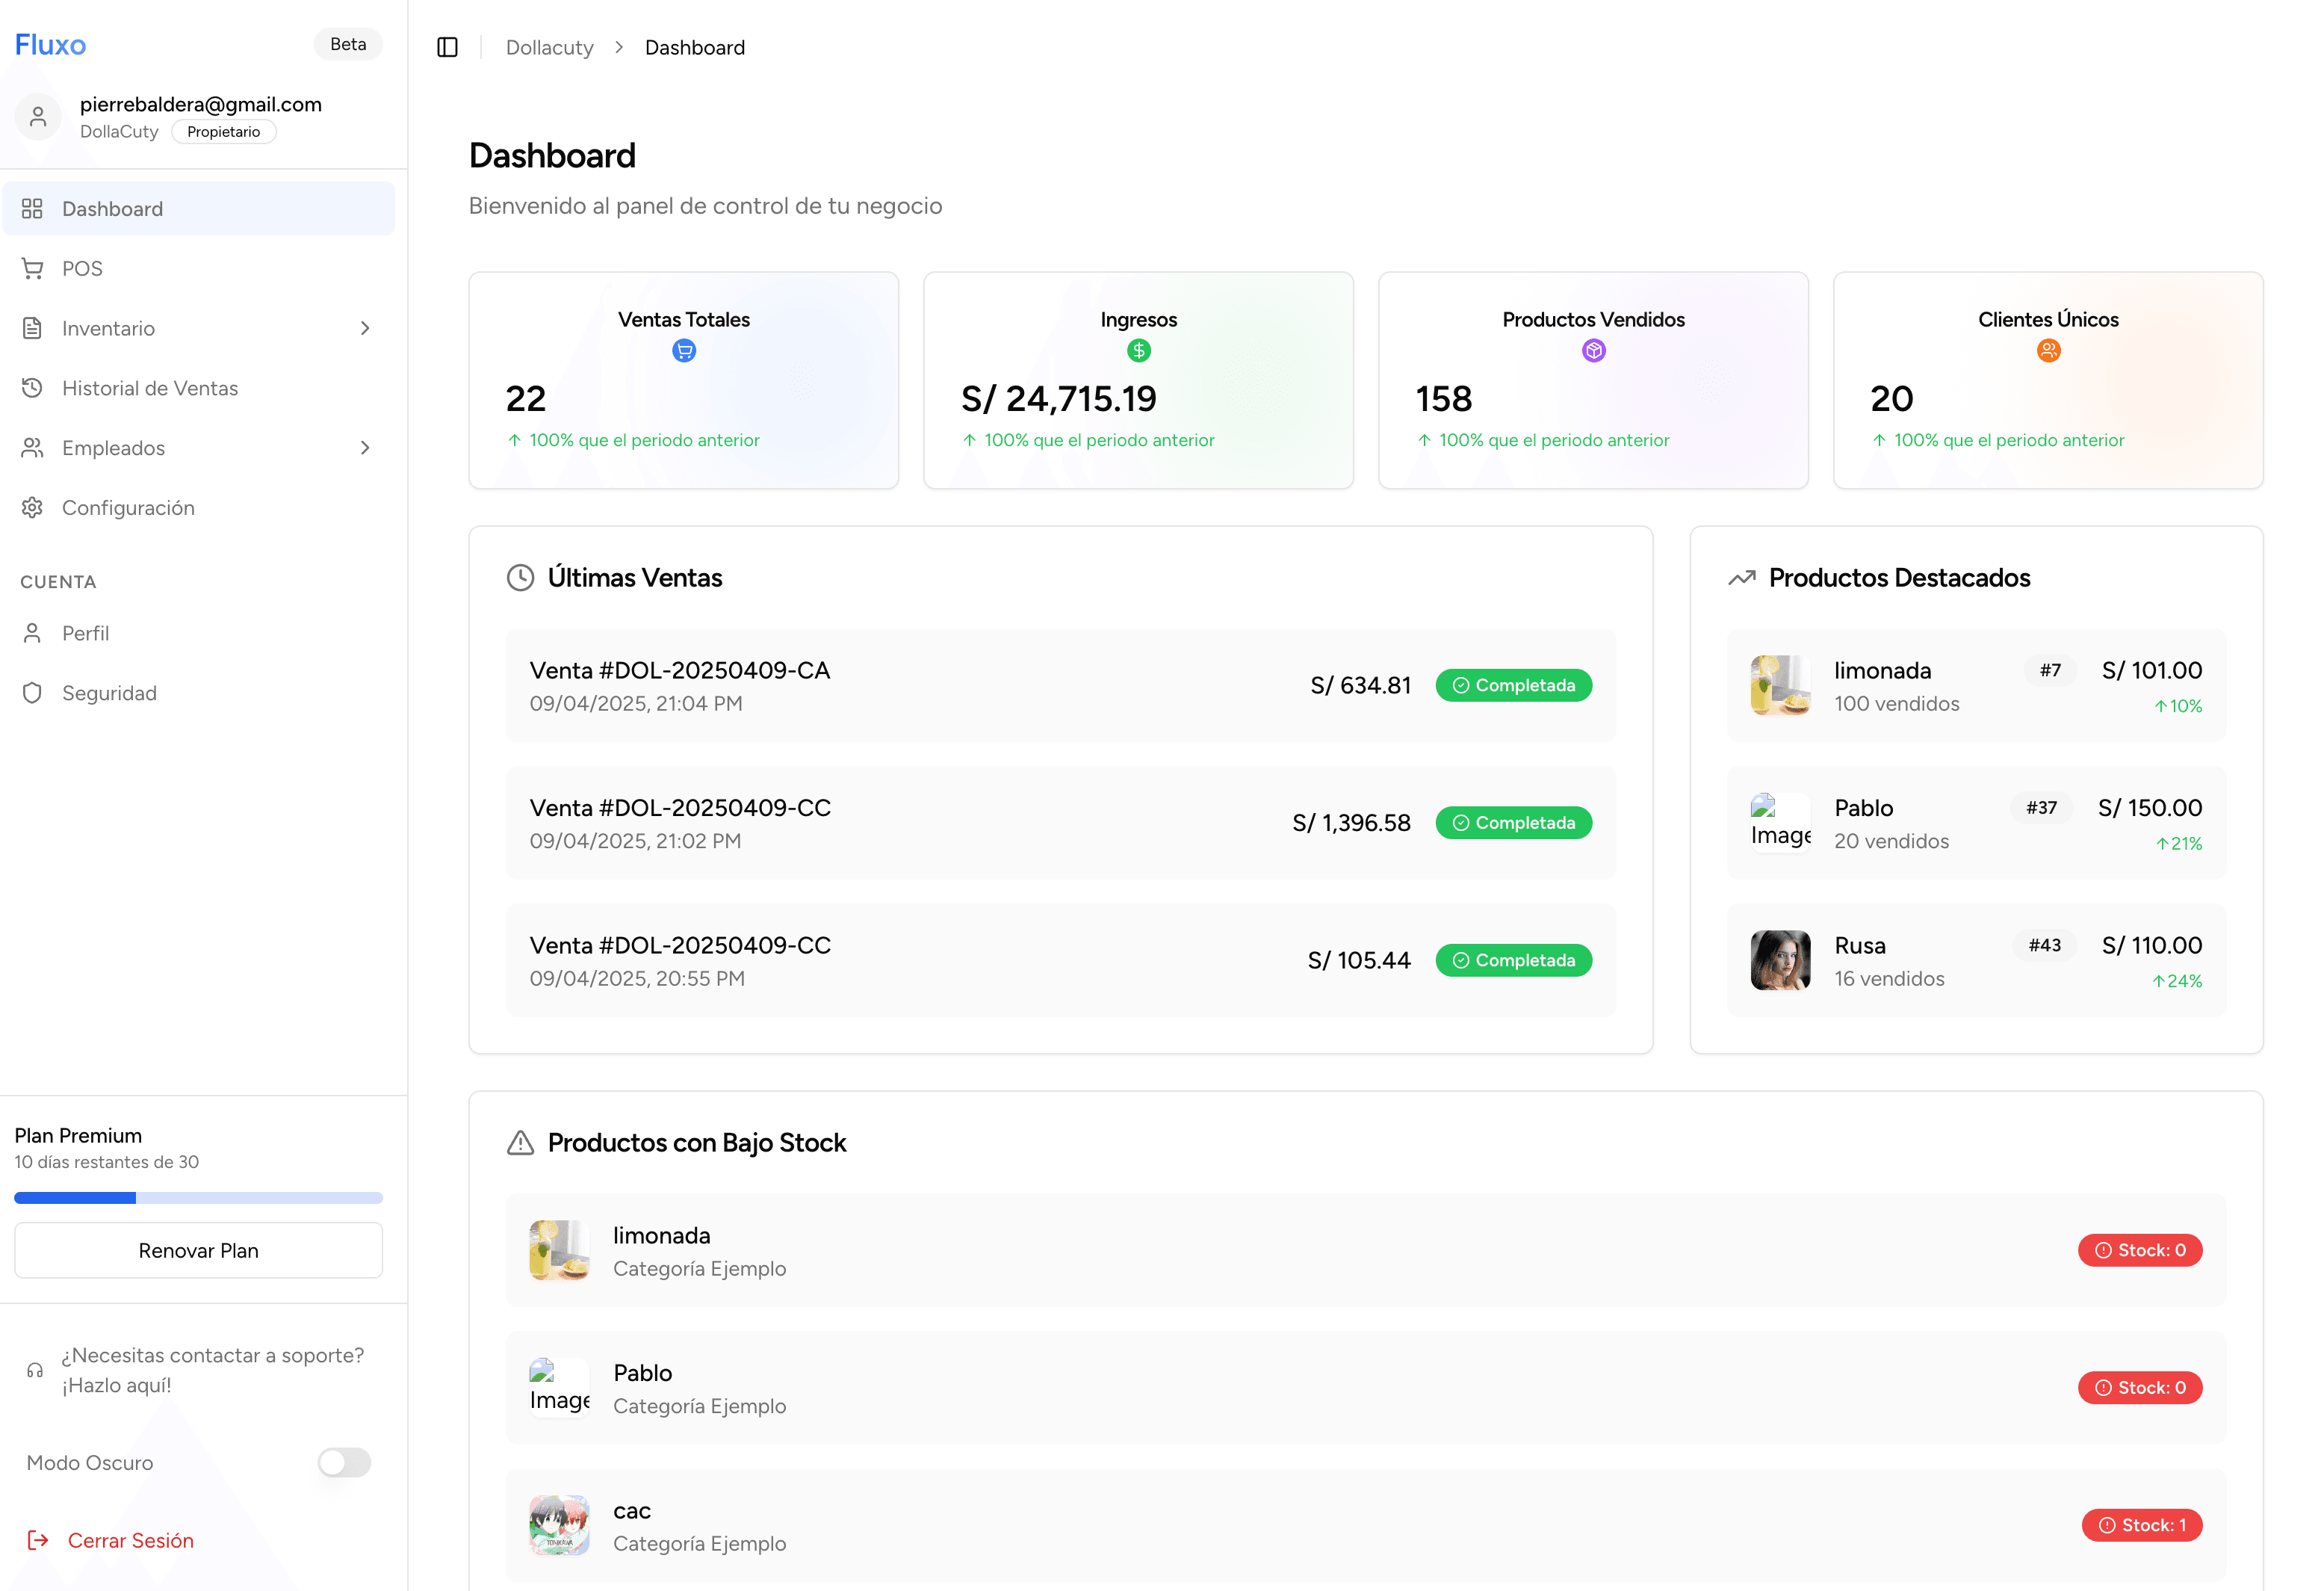
Task: Click the POS shopping cart icon
Action: click(32, 268)
